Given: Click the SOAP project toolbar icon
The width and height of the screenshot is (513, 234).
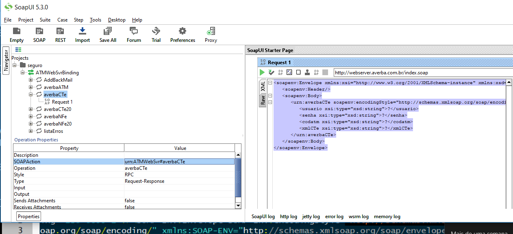Looking at the screenshot, I should (39, 35).
